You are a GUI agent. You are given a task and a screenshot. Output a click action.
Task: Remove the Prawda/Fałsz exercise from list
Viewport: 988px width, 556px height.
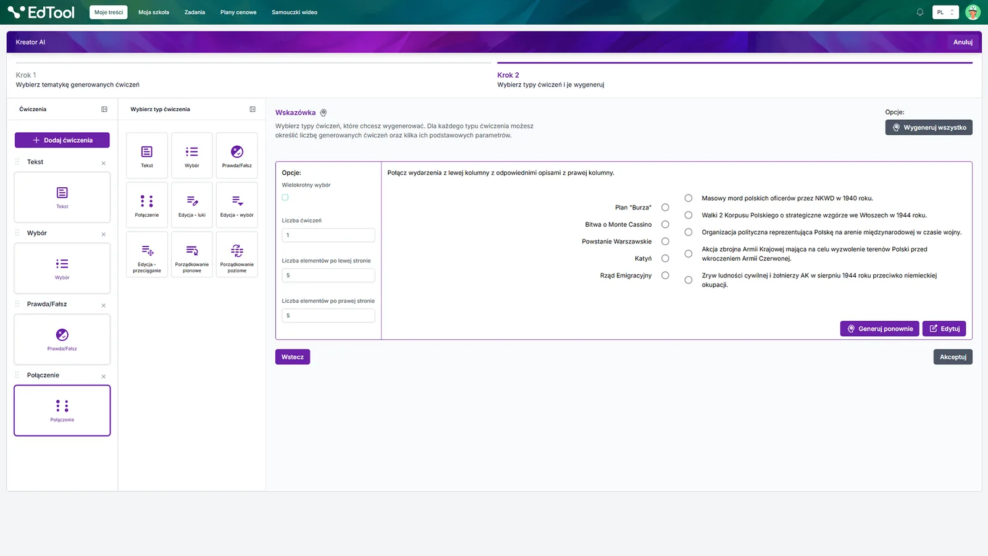point(104,305)
